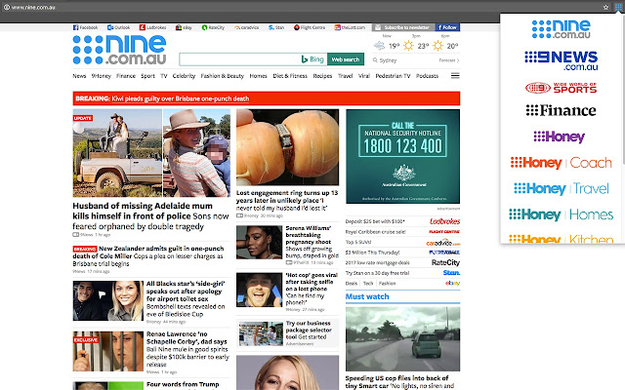Click the browser address bar URL
Image resolution: width=625 pixels, height=390 pixels.
coord(33,7)
